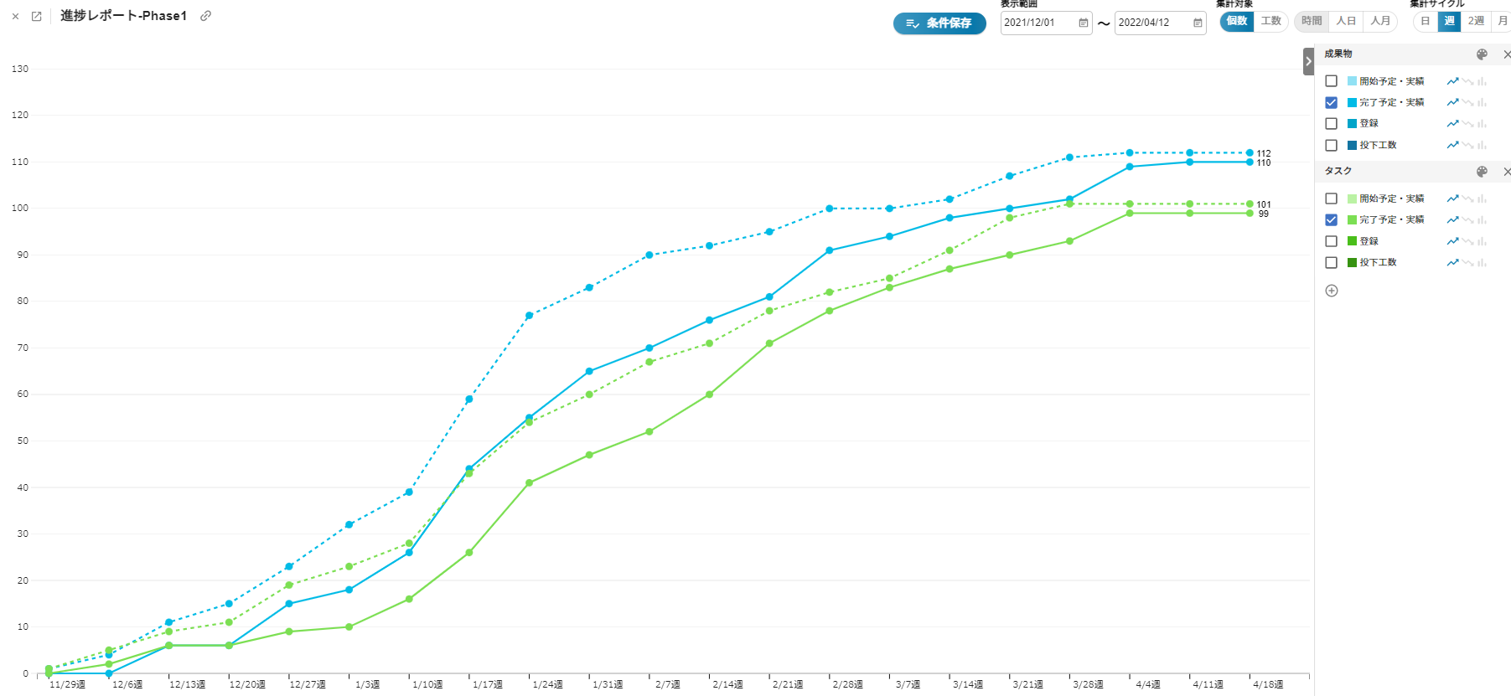This screenshot has height=696, width=1511.
Task: Check 成果物 開始予定・実績 checkbox
Action: click(1331, 81)
